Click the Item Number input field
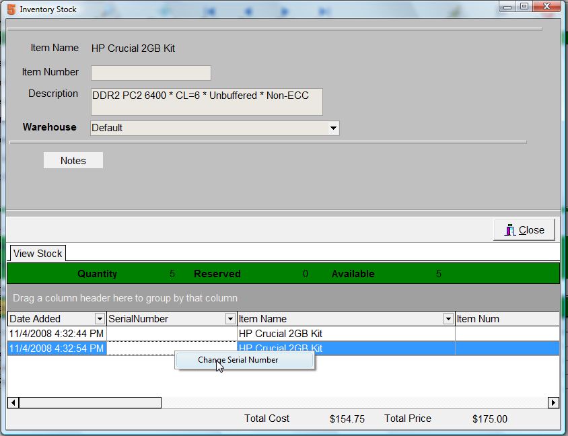Screen dimensions: 568x436 pyautogui.click(x=151, y=73)
